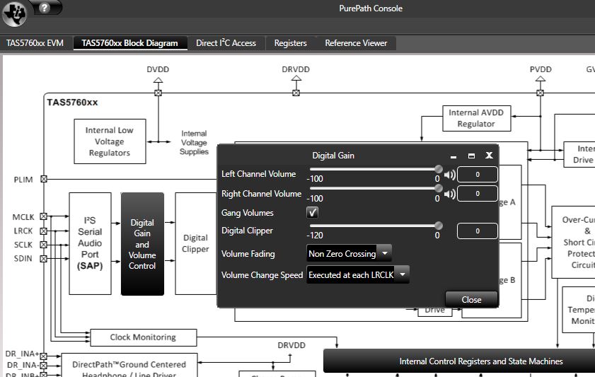Open the I2S Serial Audio Port block
Viewport: 595px width, 377px height.
pos(90,243)
